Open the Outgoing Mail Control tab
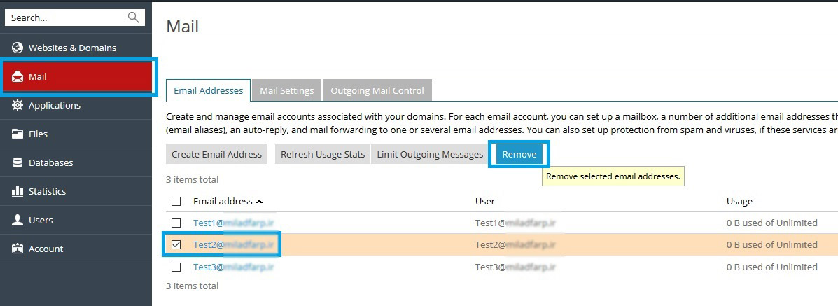Viewport: 838px width, 306px height. (377, 90)
